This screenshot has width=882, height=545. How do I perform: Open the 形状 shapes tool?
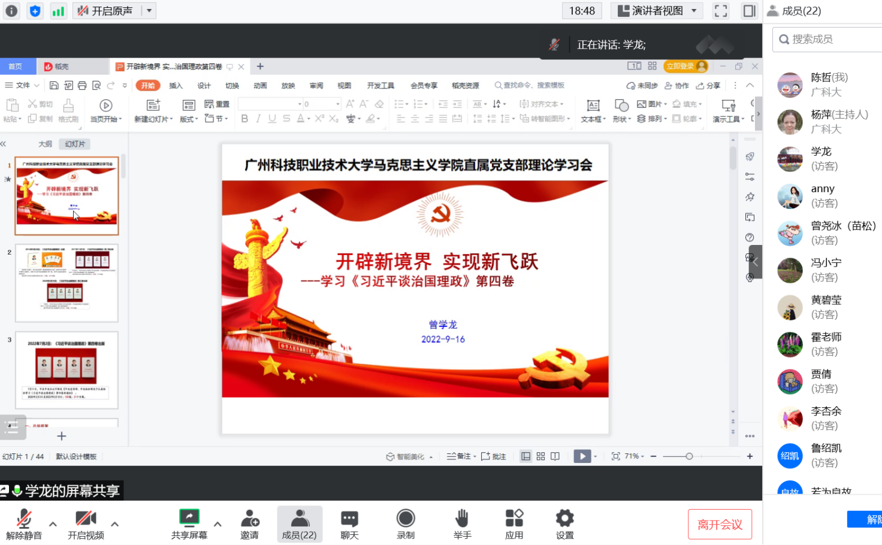(621, 113)
